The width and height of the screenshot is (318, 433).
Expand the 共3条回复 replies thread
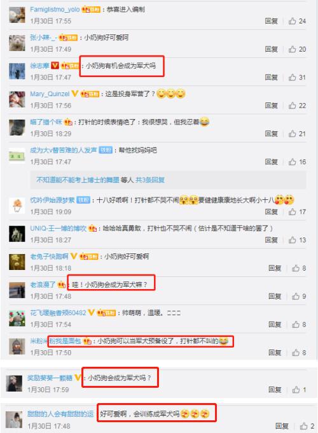(x=150, y=180)
